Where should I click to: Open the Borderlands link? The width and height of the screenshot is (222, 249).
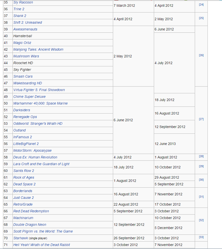(x=23, y=191)
